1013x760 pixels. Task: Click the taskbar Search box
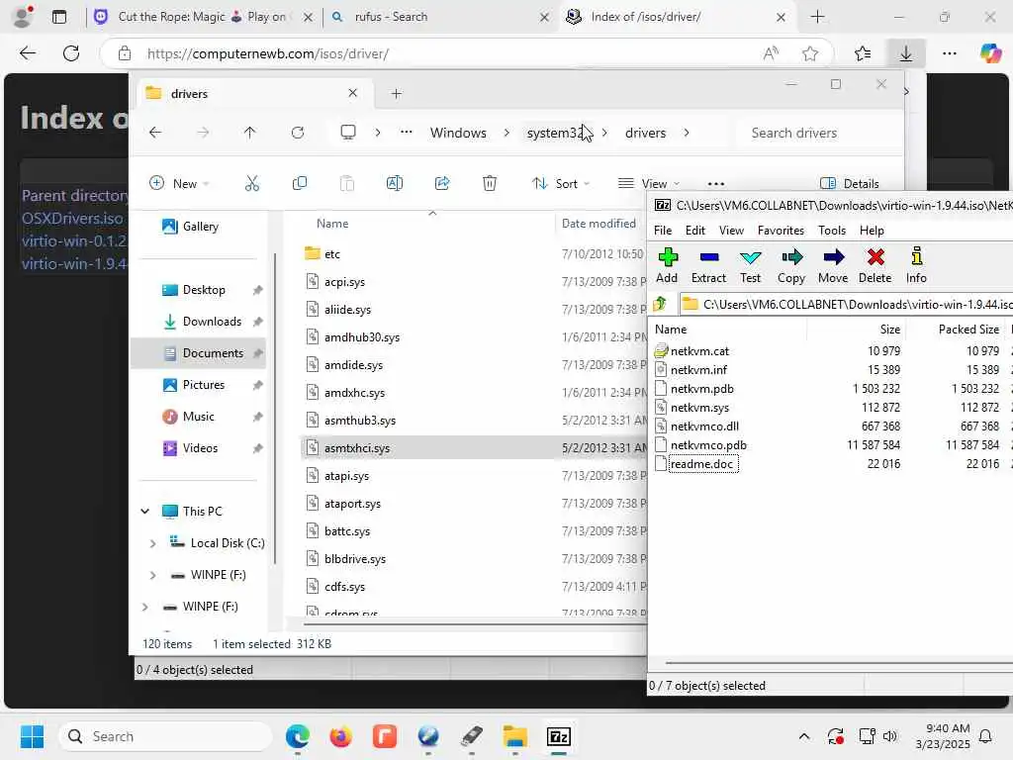click(166, 736)
